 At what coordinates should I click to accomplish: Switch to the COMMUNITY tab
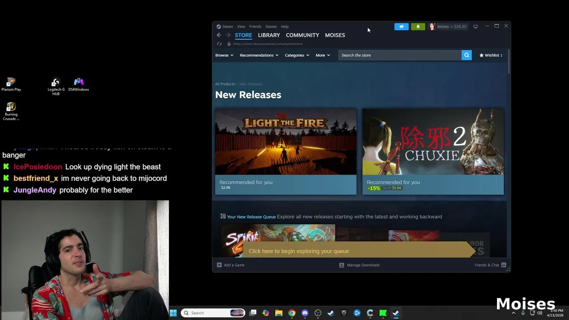coord(302,35)
